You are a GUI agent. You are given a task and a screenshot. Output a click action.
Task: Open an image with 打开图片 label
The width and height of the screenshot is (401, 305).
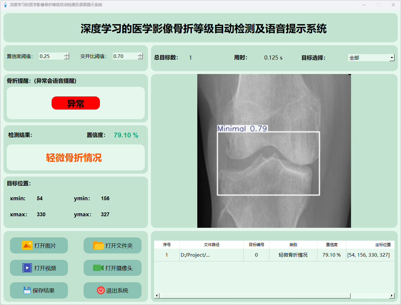tap(45, 246)
